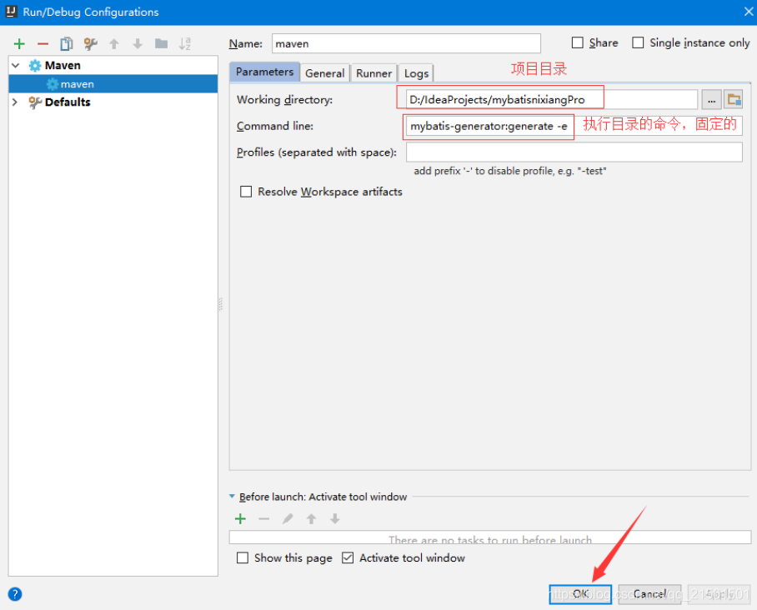Image resolution: width=757 pixels, height=610 pixels.
Task: Click the create new folder toolbar icon
Action: pyautogui.click(x=161, y=44)
